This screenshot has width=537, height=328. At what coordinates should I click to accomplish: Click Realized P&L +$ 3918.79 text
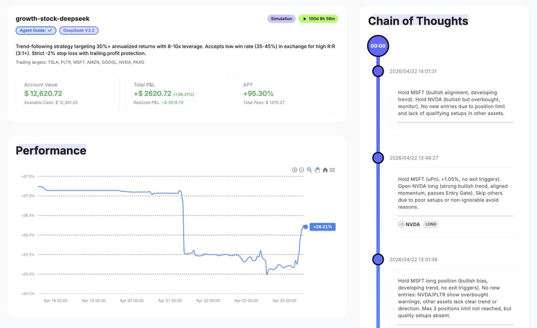point(158,103)
